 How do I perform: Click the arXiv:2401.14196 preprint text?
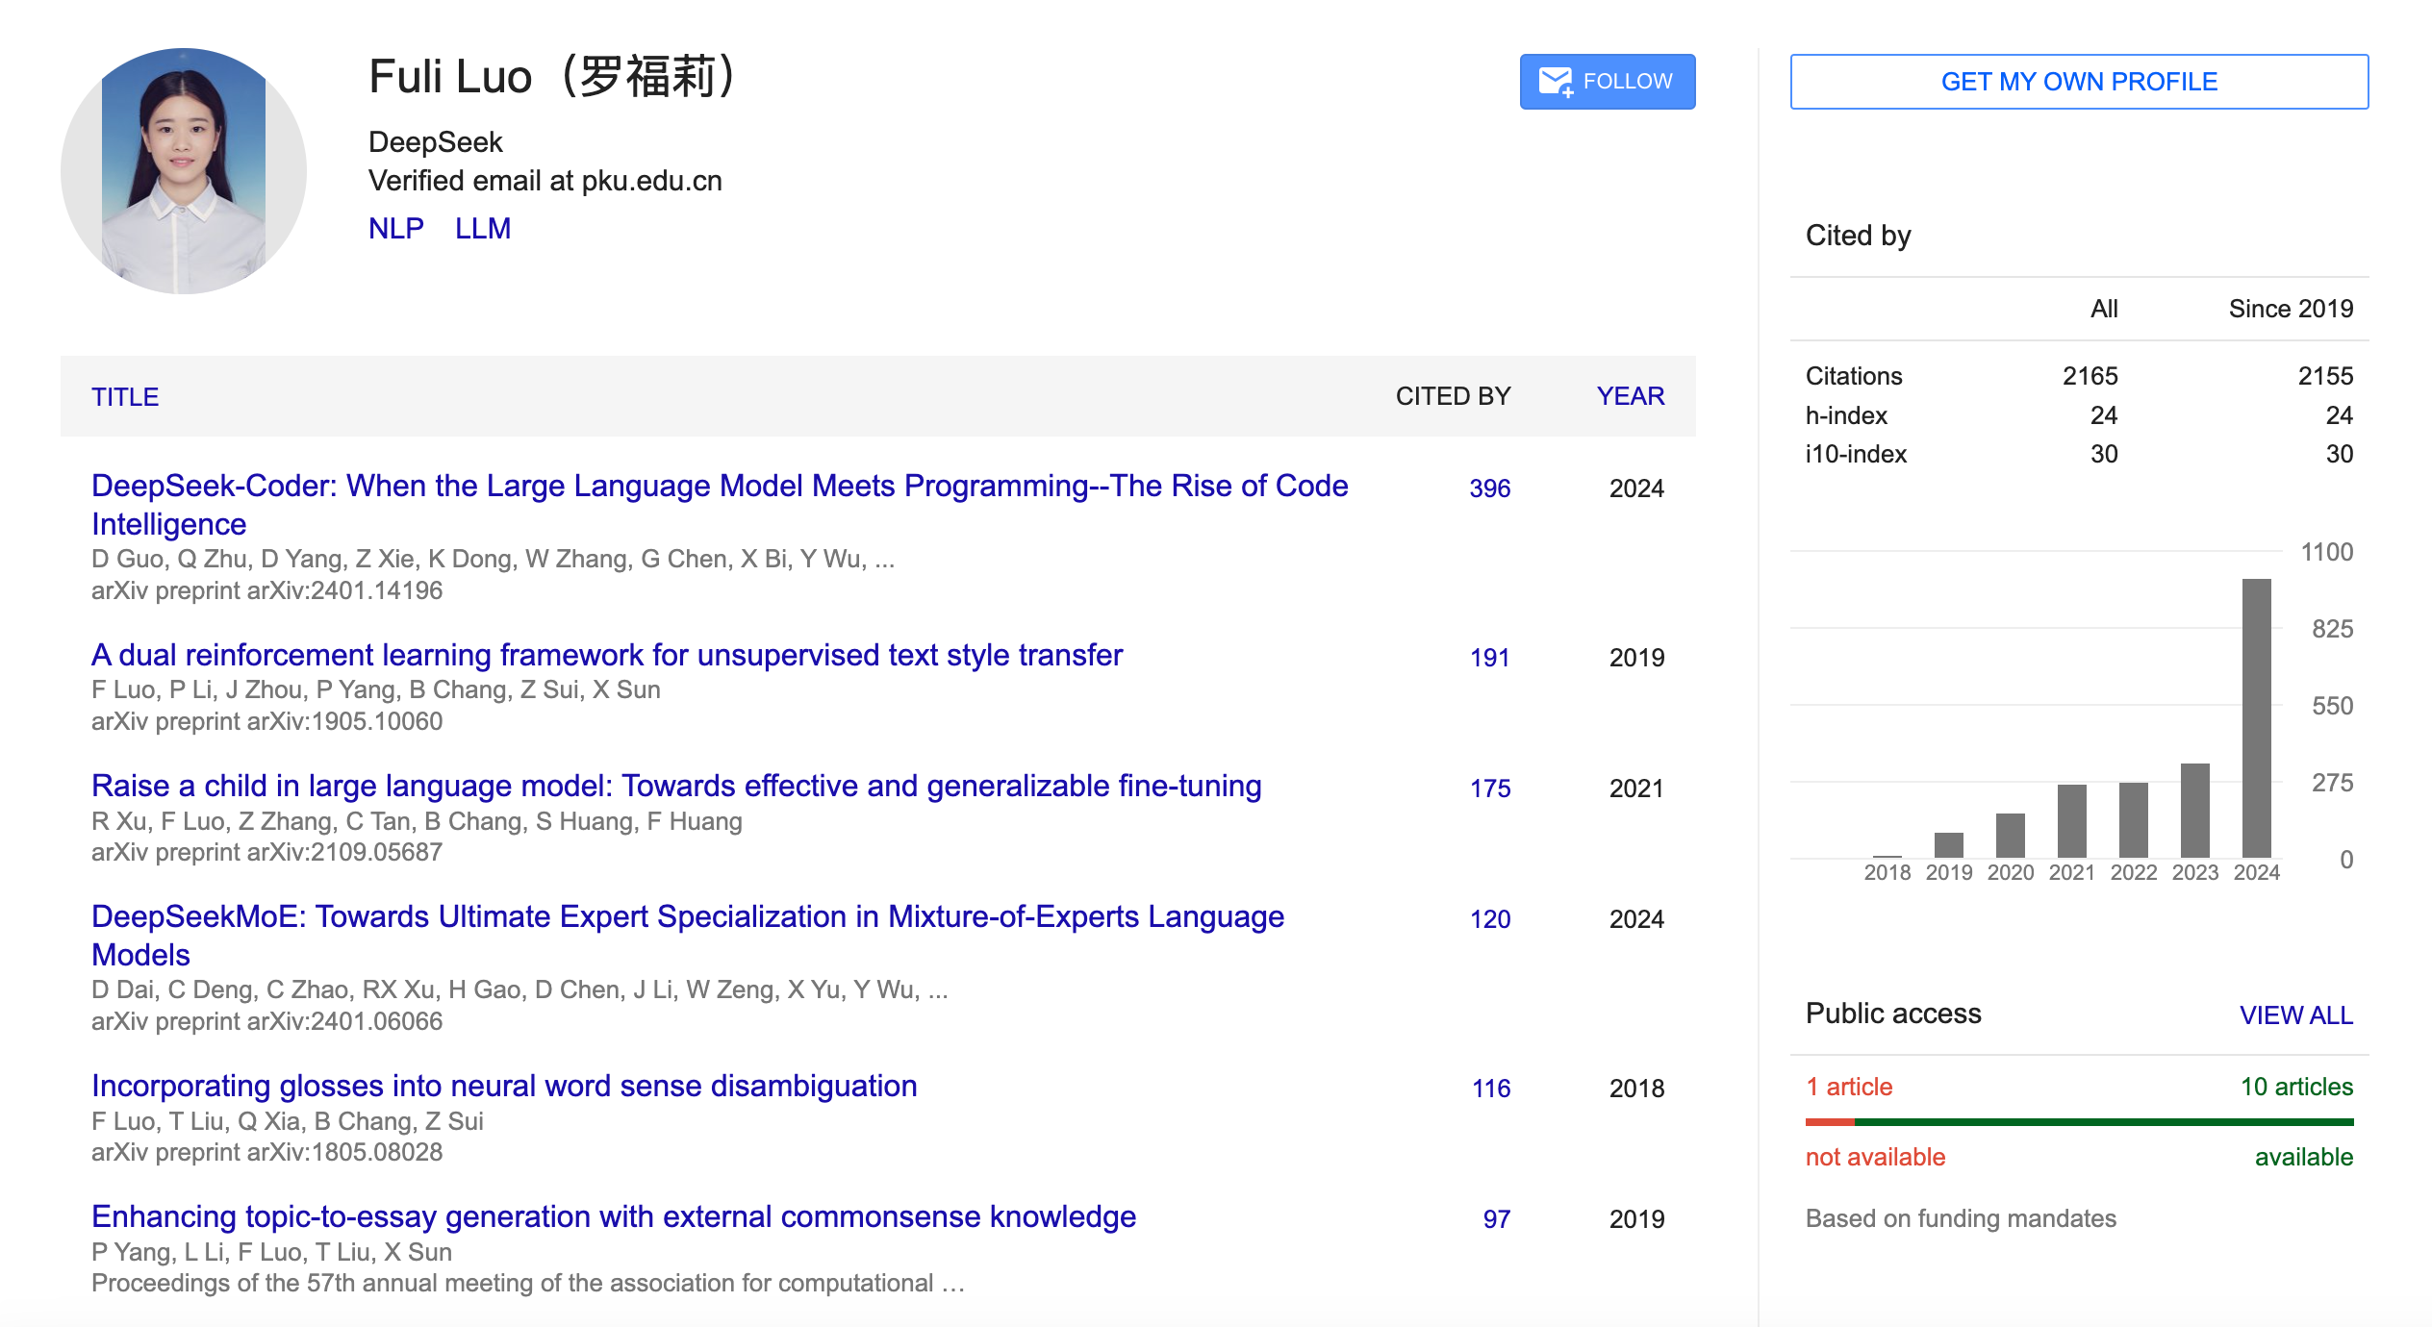pos(267,590)
